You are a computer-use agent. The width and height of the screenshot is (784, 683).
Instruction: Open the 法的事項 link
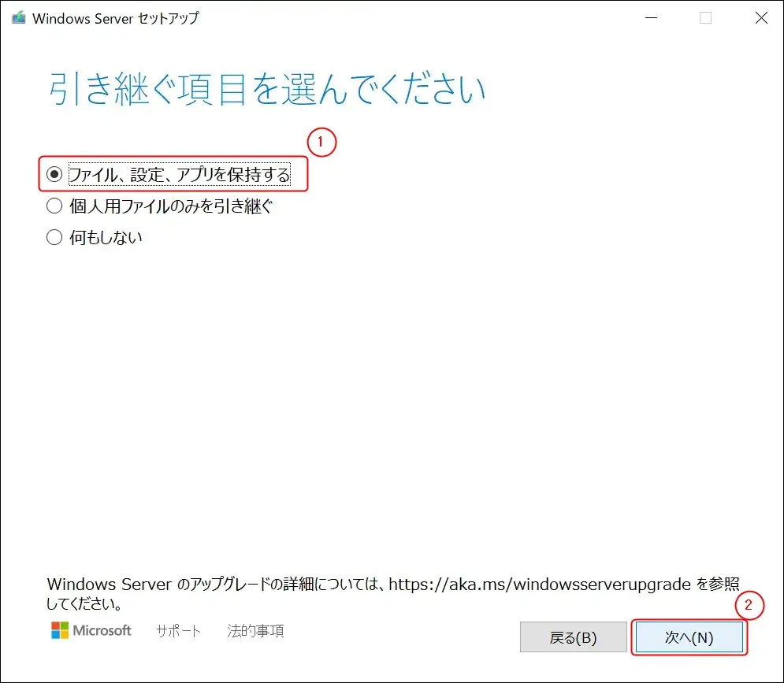point(255,631)
